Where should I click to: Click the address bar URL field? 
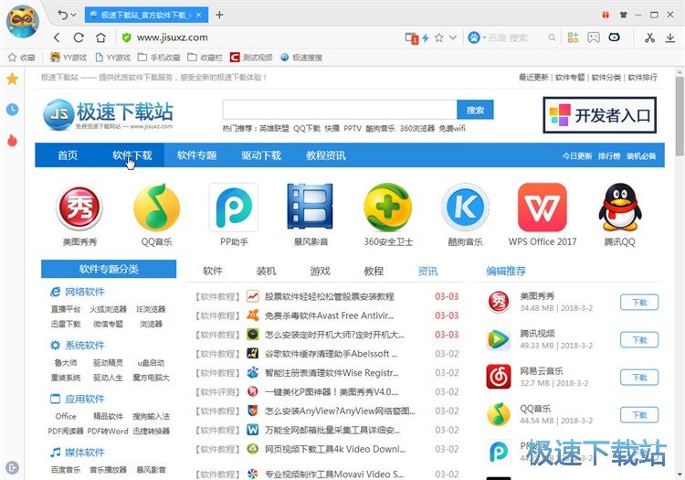tap(262, 37)
